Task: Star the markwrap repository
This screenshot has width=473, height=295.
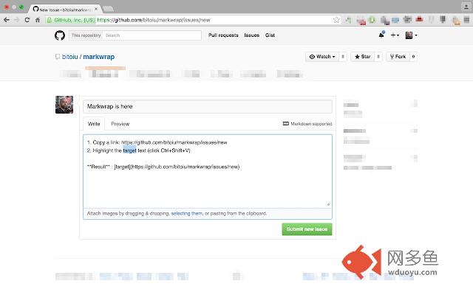Action: 362,56
